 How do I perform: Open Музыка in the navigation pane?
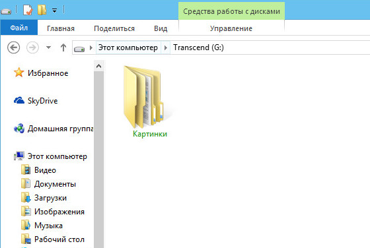point(48,226)
